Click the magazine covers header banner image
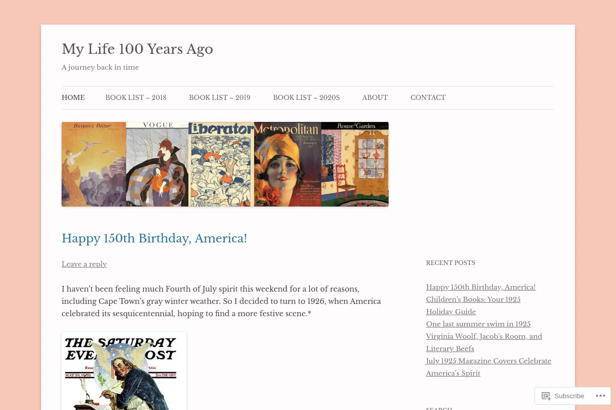 (225, 164)
